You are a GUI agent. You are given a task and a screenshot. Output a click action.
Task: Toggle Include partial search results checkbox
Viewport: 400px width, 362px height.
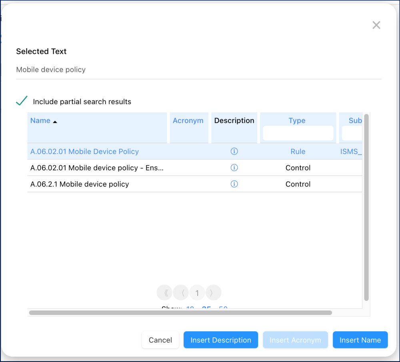(x=22, y=101)
